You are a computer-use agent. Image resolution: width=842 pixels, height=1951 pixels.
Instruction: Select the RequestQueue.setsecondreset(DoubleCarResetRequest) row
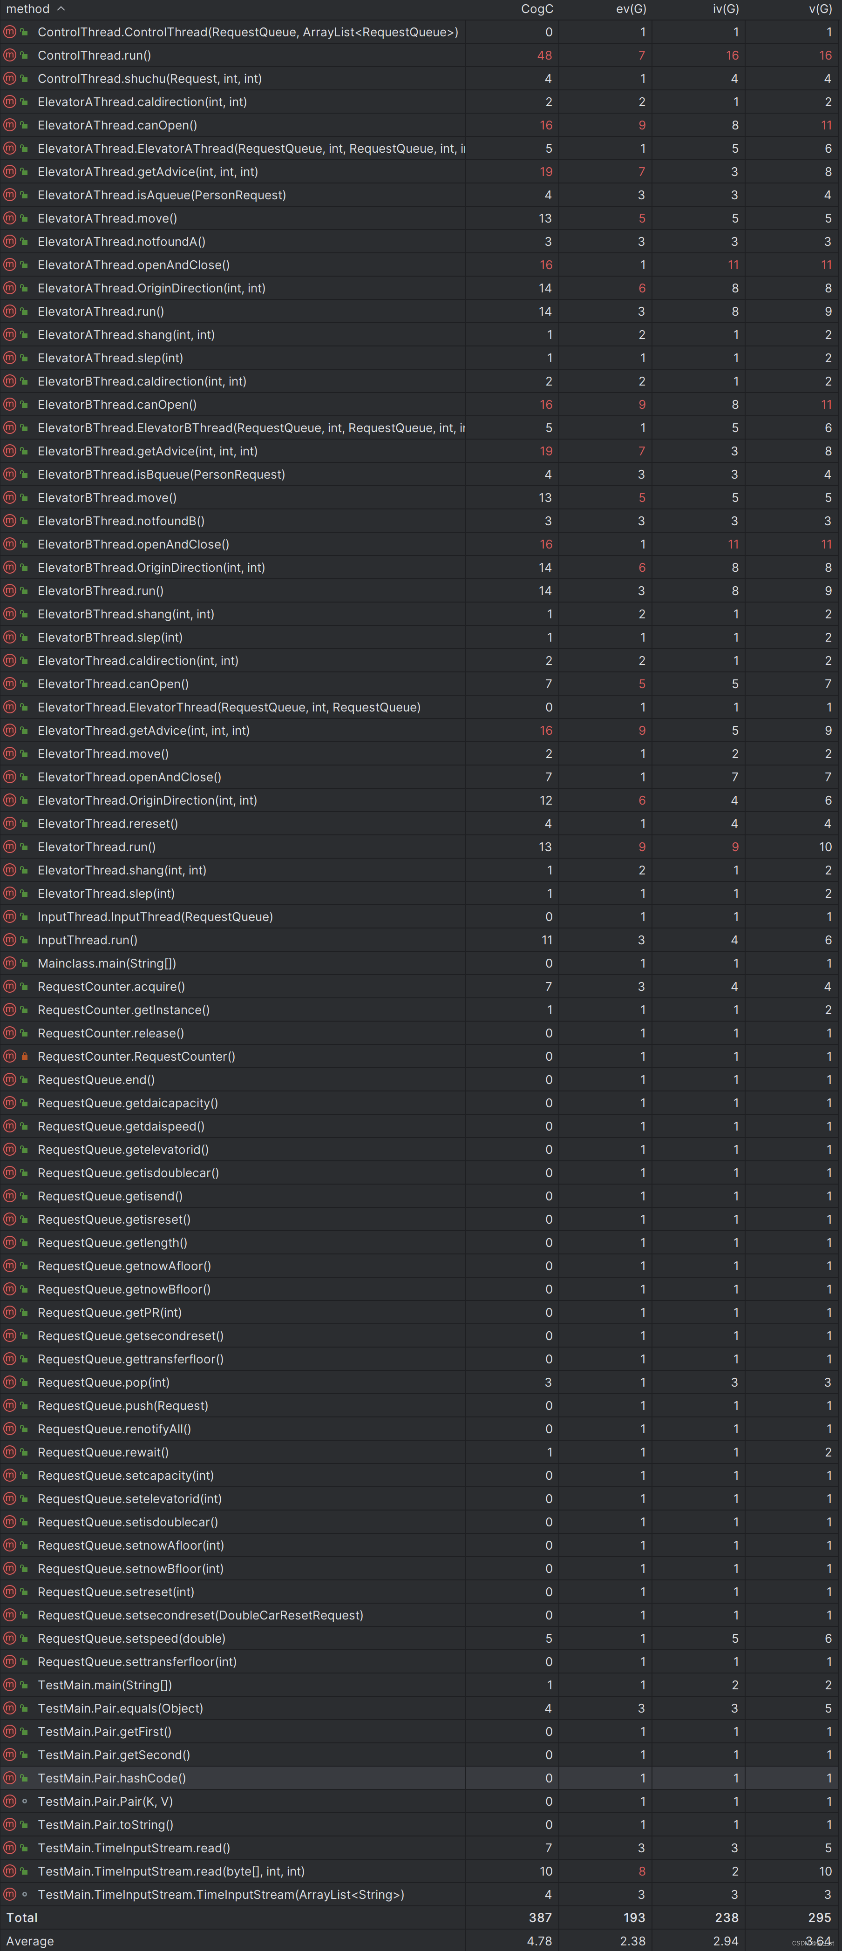pyautogui.click(x=421, y=1615)
